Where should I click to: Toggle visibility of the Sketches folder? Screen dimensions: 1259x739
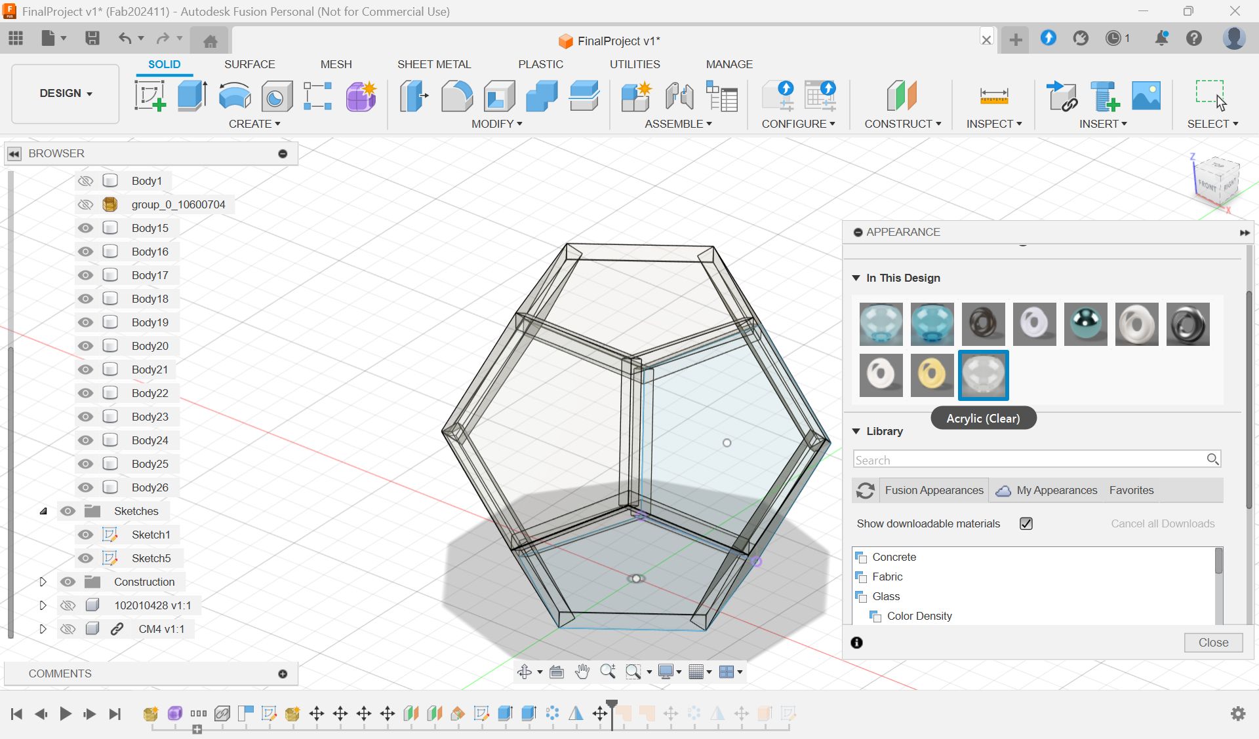click(68, 511)
